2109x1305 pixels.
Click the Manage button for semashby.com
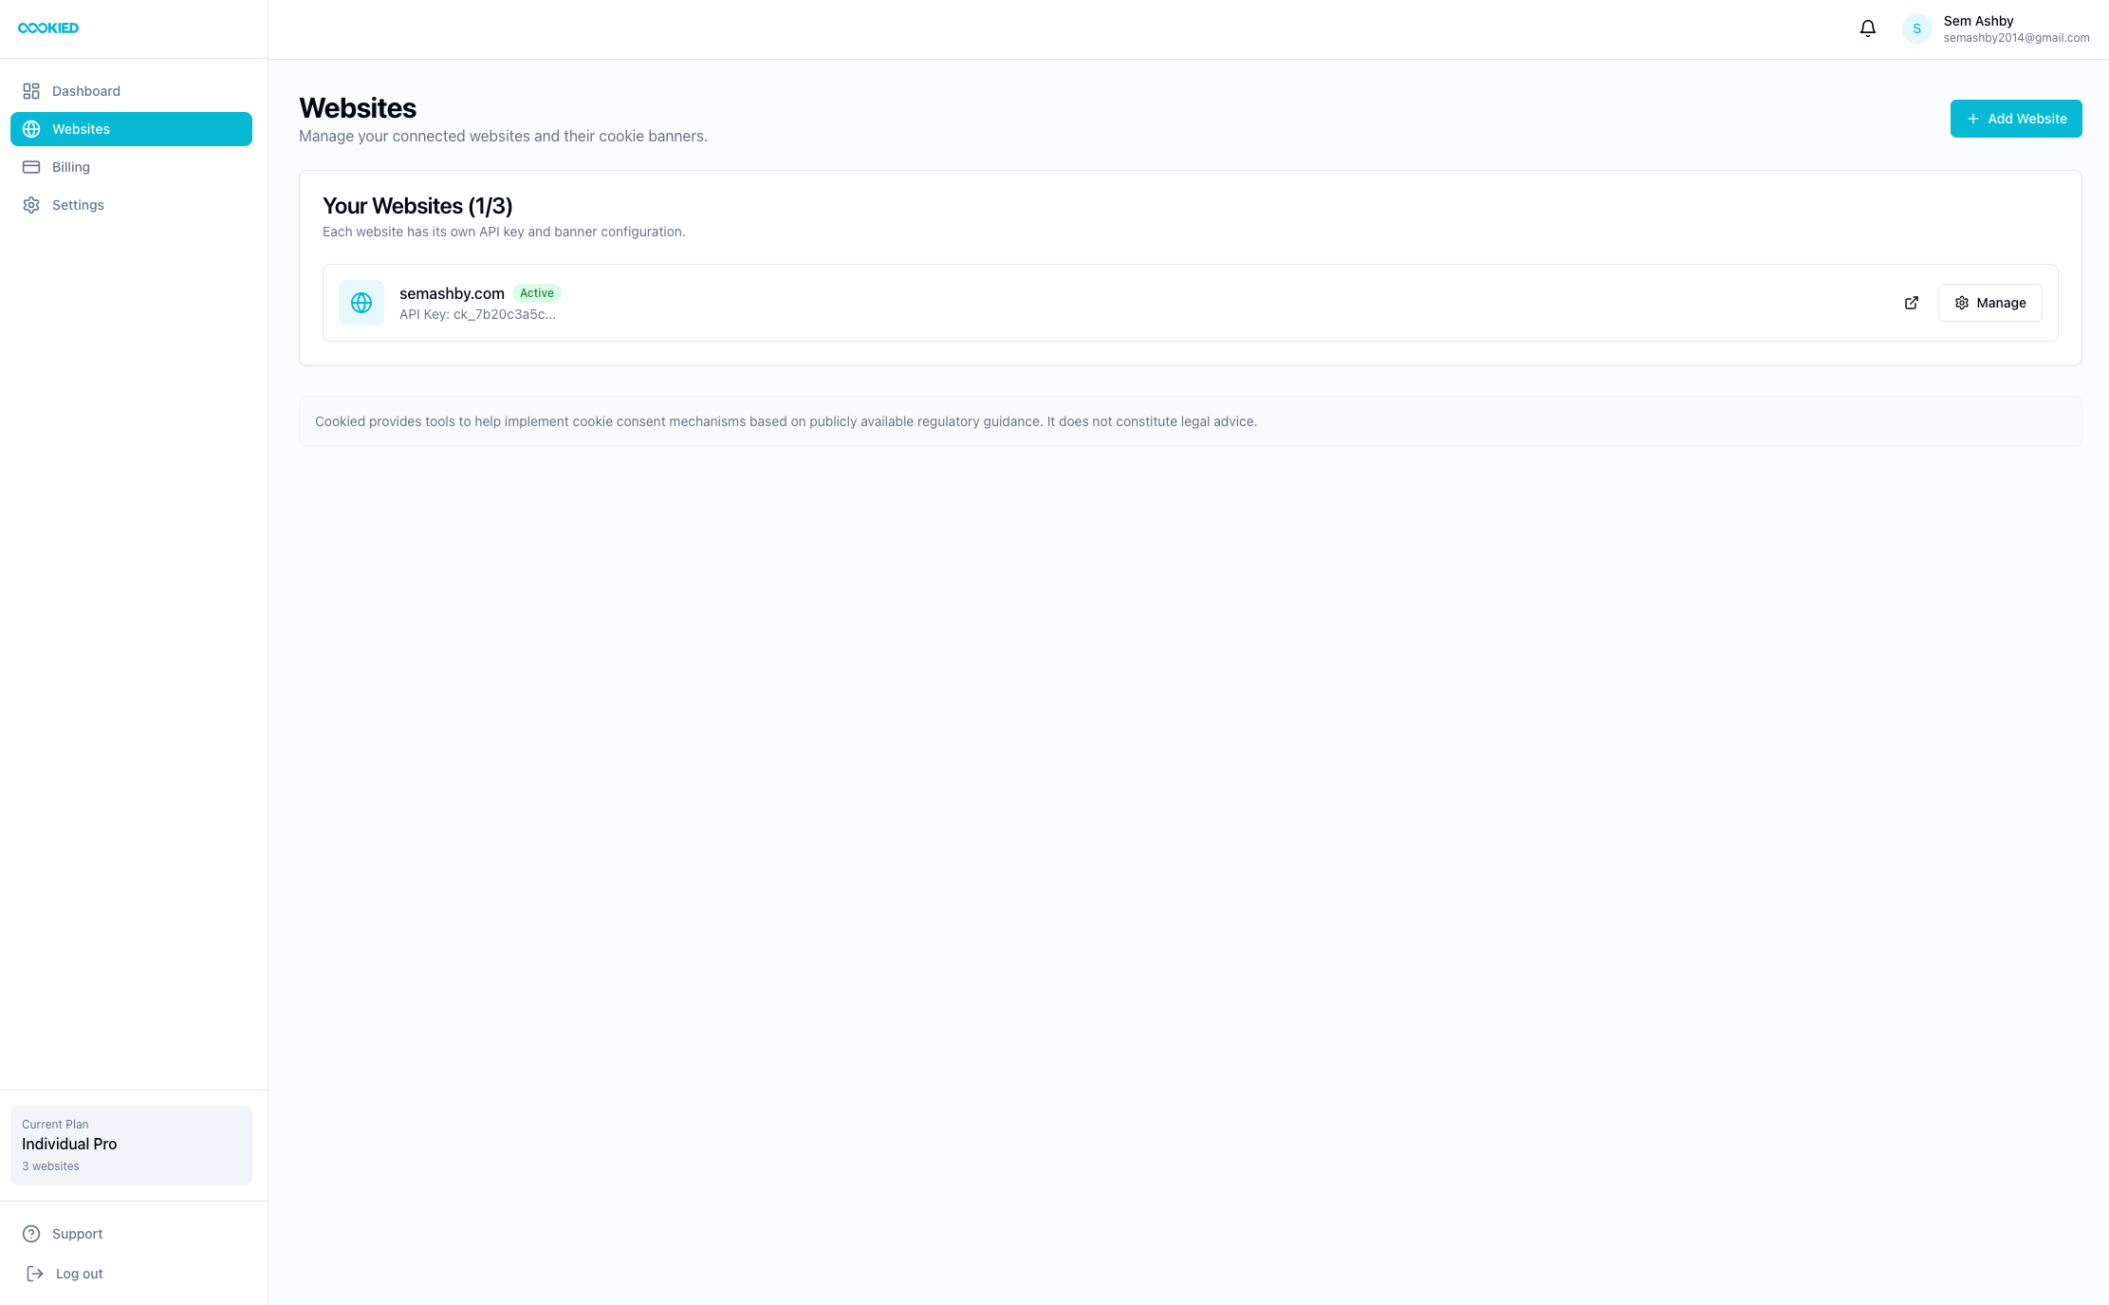click(1989, 303)
